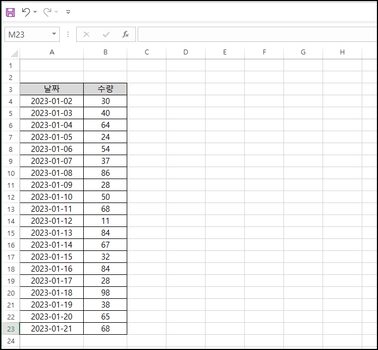Click the date cell 2023-01-05
Viewport: 378px width, 350px height.
52,137
